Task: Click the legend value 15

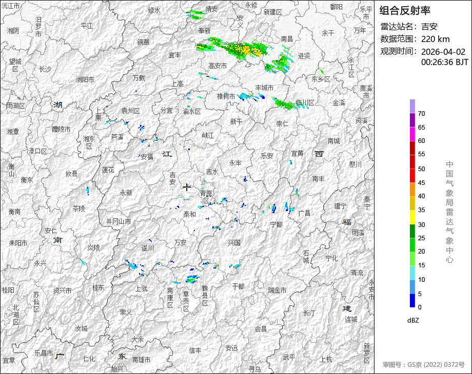Action: [x=421, y=265]
